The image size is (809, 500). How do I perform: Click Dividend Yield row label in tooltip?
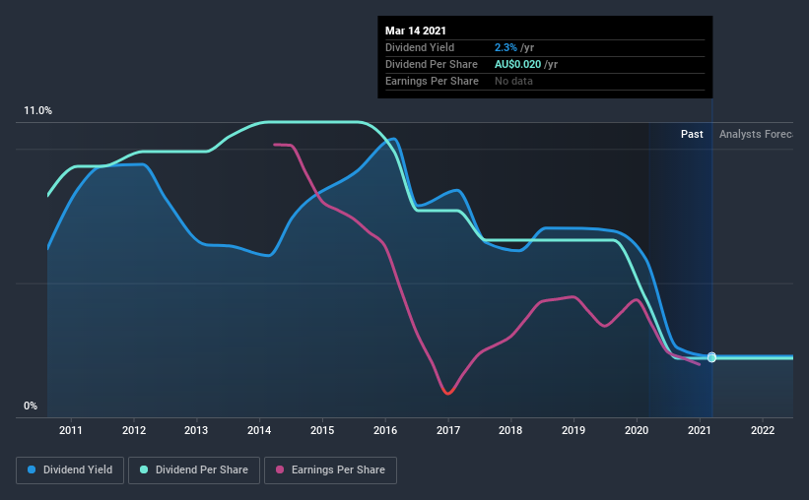[x=420, y=47]
